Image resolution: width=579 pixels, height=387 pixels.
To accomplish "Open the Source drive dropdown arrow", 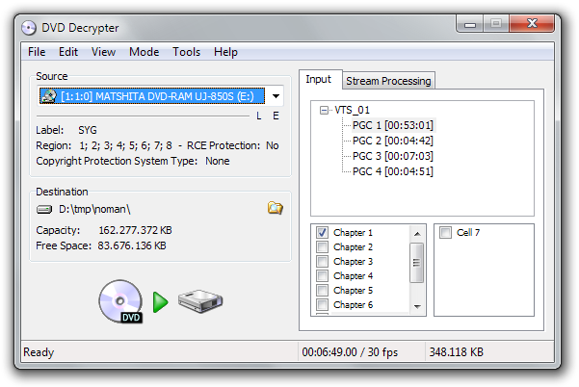I will [x=276, y=96].
